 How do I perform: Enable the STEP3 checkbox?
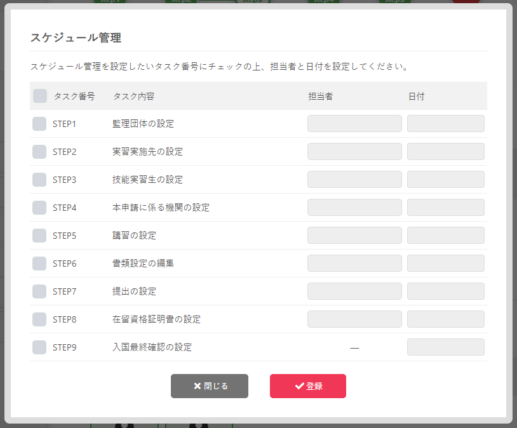tap(39, 180)
